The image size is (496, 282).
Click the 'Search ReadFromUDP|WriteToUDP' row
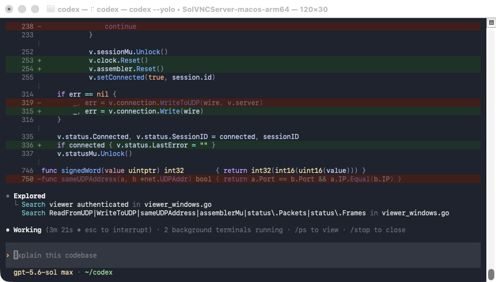[235, 213]
